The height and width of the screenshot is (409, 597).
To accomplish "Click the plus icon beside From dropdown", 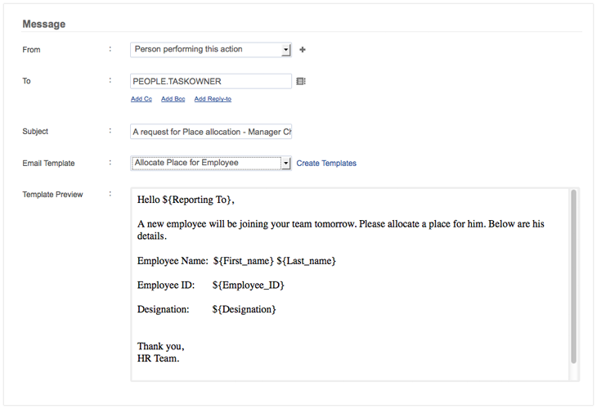I will 303,50.
